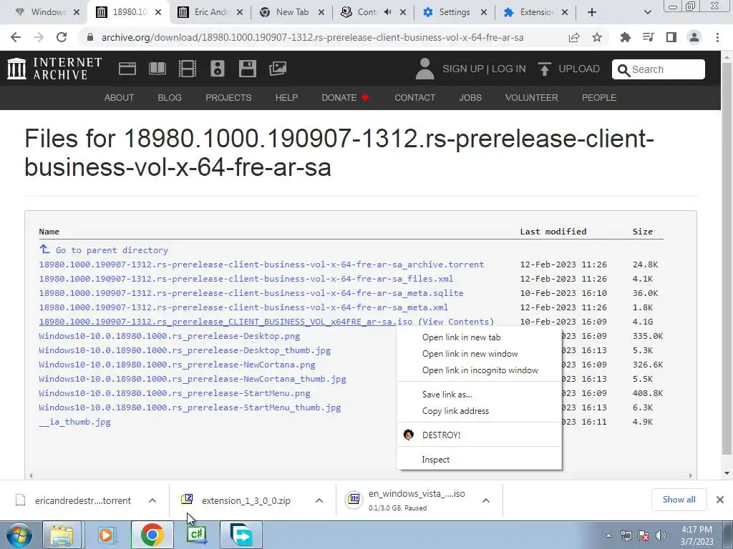Open the __ia_thumb.jpg link
733x549 pixels.
coord(74,422)
